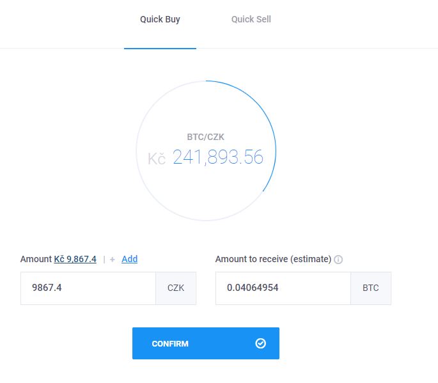Switch to the Quick Buy tab
Screen dimensions: 438x383
pyautogui.click(x=160, y=19)
